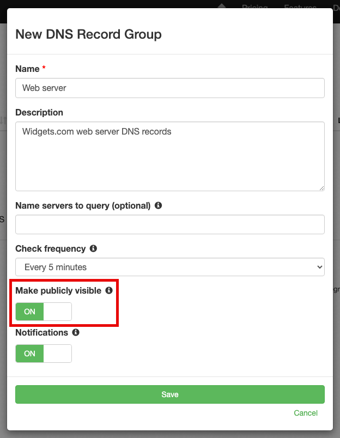Click the Cancel link

306,413
